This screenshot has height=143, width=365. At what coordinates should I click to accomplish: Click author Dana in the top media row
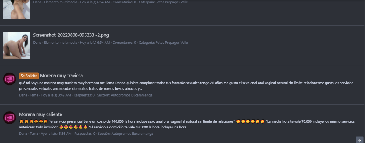click(37, 2)
